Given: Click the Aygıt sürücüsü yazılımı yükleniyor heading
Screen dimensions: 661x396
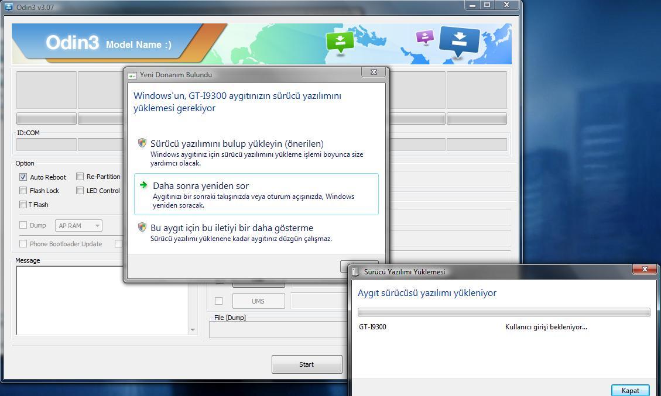Looking at the screenshot, I should pos(427,293).
